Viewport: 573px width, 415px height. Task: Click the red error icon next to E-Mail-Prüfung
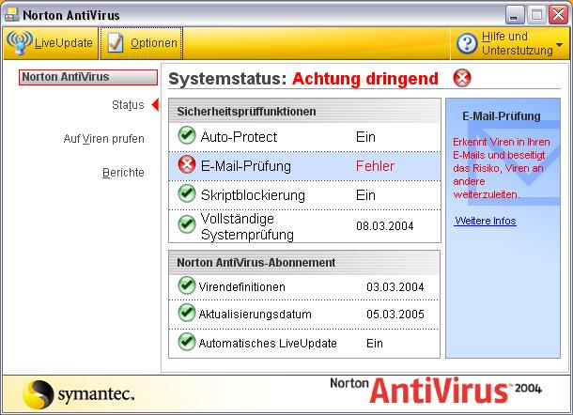point(187,164)
